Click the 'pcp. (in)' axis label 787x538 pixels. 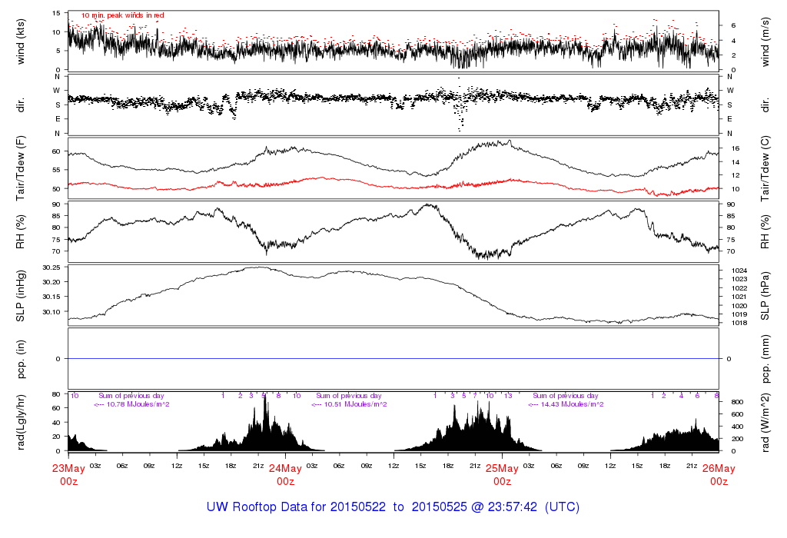tap(20, 360)
